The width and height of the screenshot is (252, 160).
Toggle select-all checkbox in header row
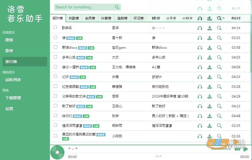[55, 28]
